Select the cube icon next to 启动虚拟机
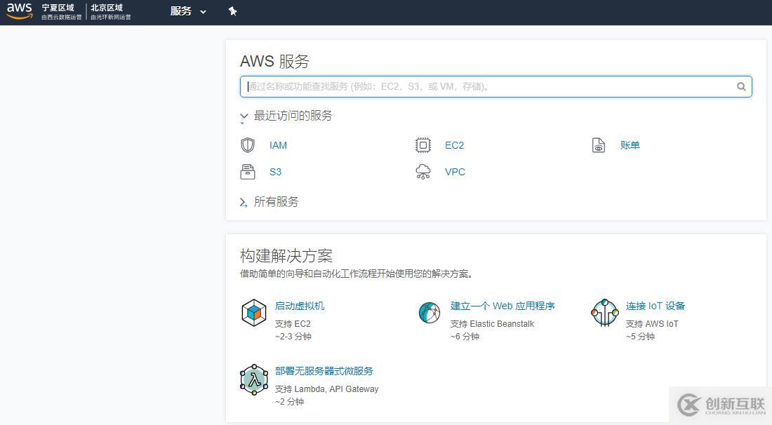The height and width of the screenshot is (425, 772). pos(253,313)
